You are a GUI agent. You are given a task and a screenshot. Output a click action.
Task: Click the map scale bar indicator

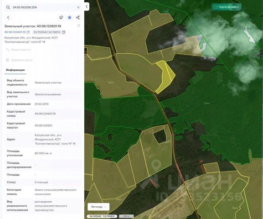pos(126,216)
